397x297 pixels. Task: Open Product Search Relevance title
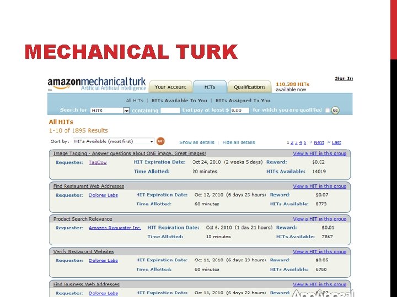click(x=83, y=219)
